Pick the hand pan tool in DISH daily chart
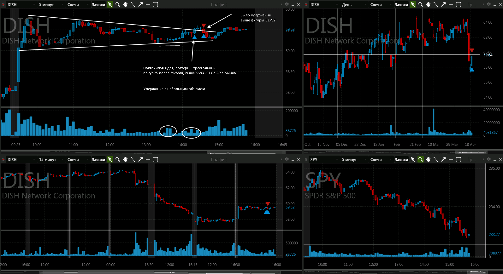503x274 pixels. click(x=428, y=4)
